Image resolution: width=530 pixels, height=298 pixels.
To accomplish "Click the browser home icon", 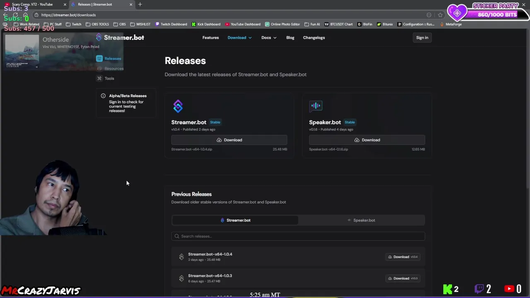I will click(x=25, y=15).
